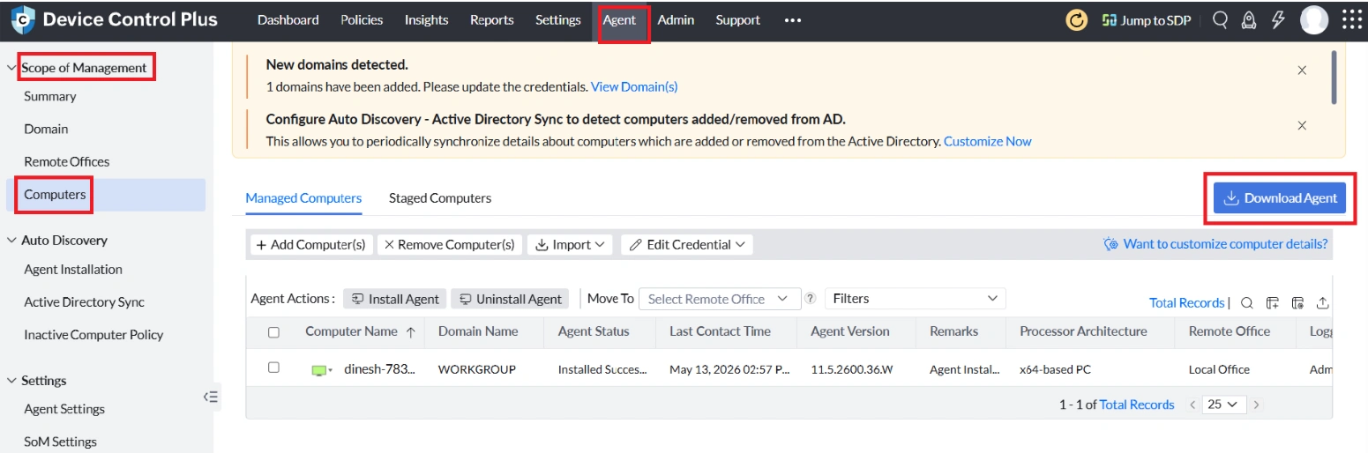This screenshot has height=453, width=1368.
Task: Open the Select Remote Office dropdown
Action: (720, 299)
